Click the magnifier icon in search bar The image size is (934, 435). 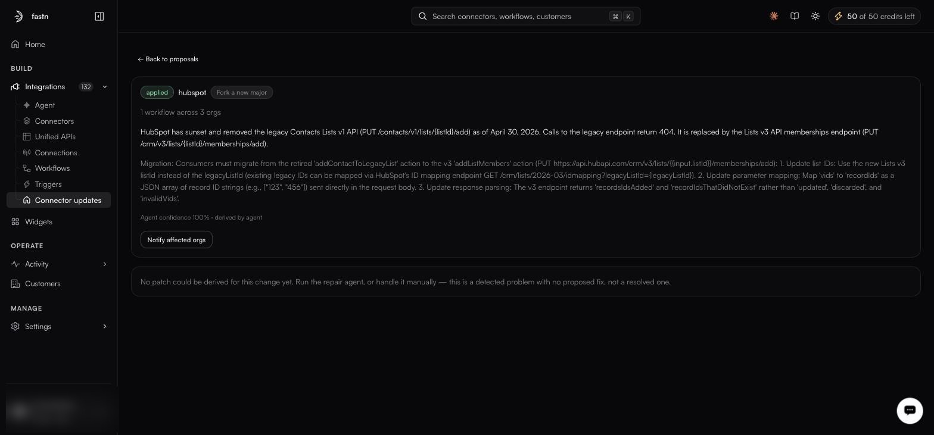(x=423, y=17)
